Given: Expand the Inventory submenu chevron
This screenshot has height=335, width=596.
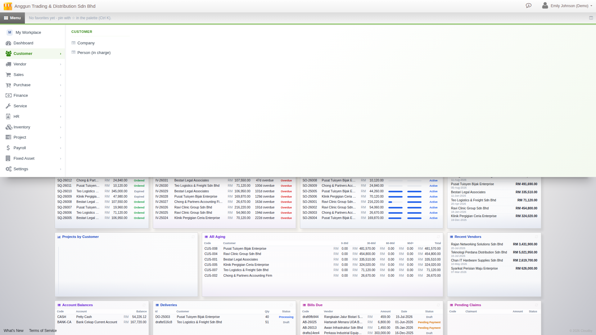Looking at the screenshot, I should pos(61,127).
